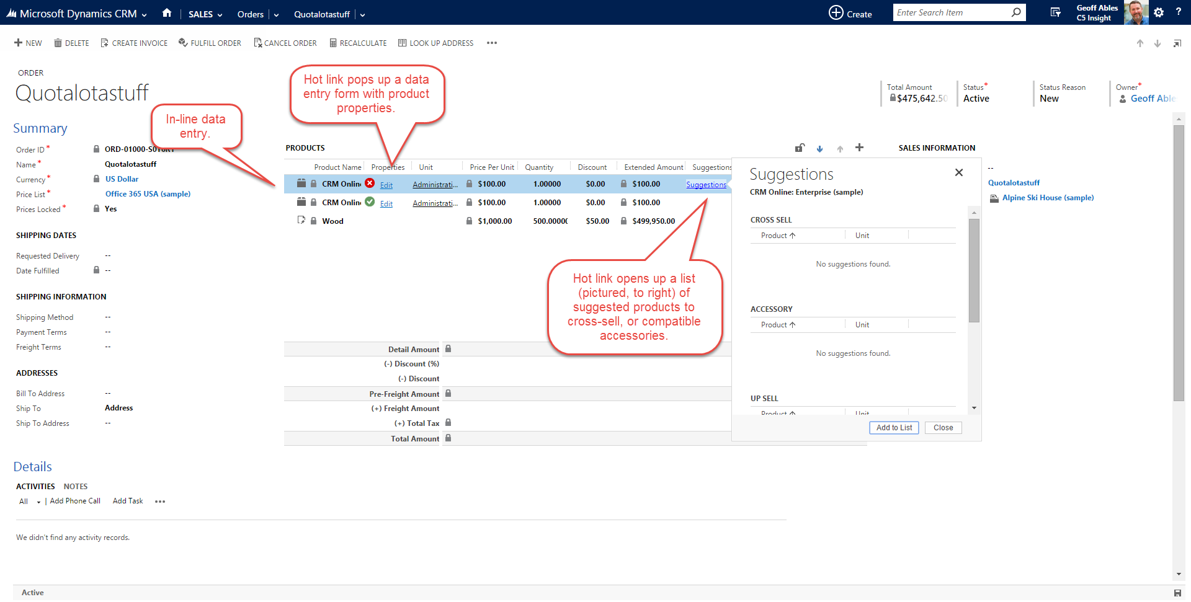Expand the Orders navigation dropdown chevron
This screenshot has height=602, width=1191.
tap(276, 15)
